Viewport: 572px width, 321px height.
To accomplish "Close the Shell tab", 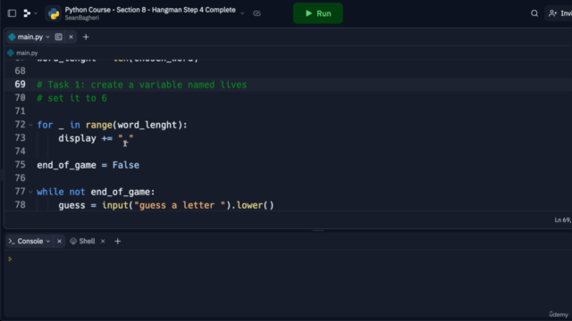I will pos(103,242).
